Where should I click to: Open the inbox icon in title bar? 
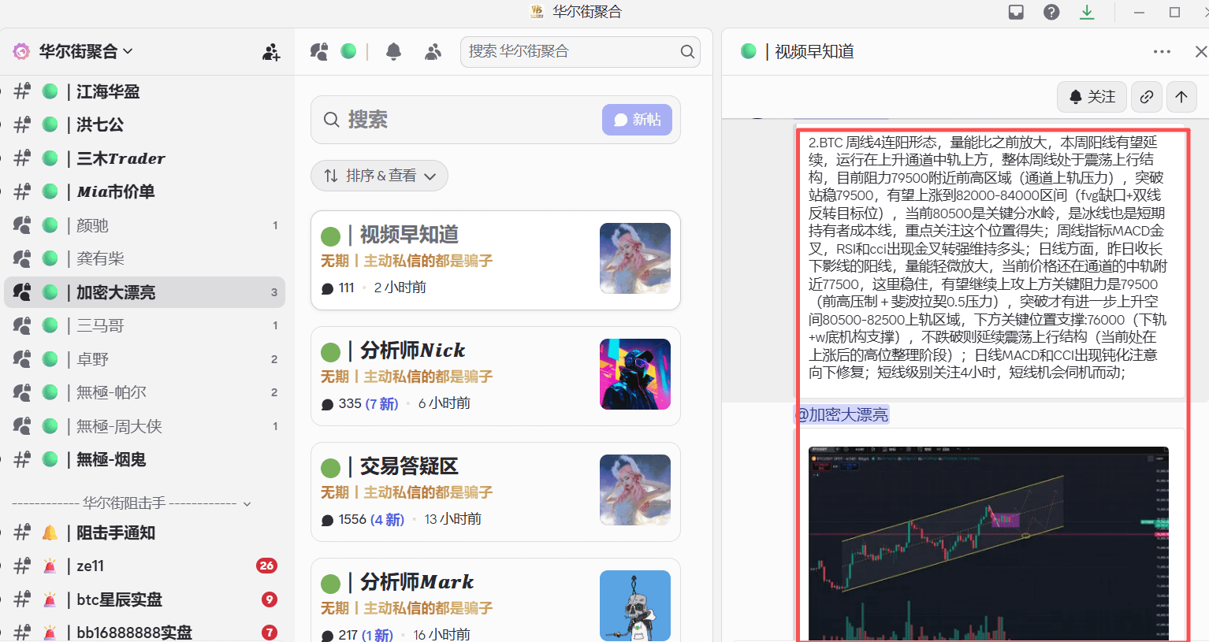(1016, 12)
